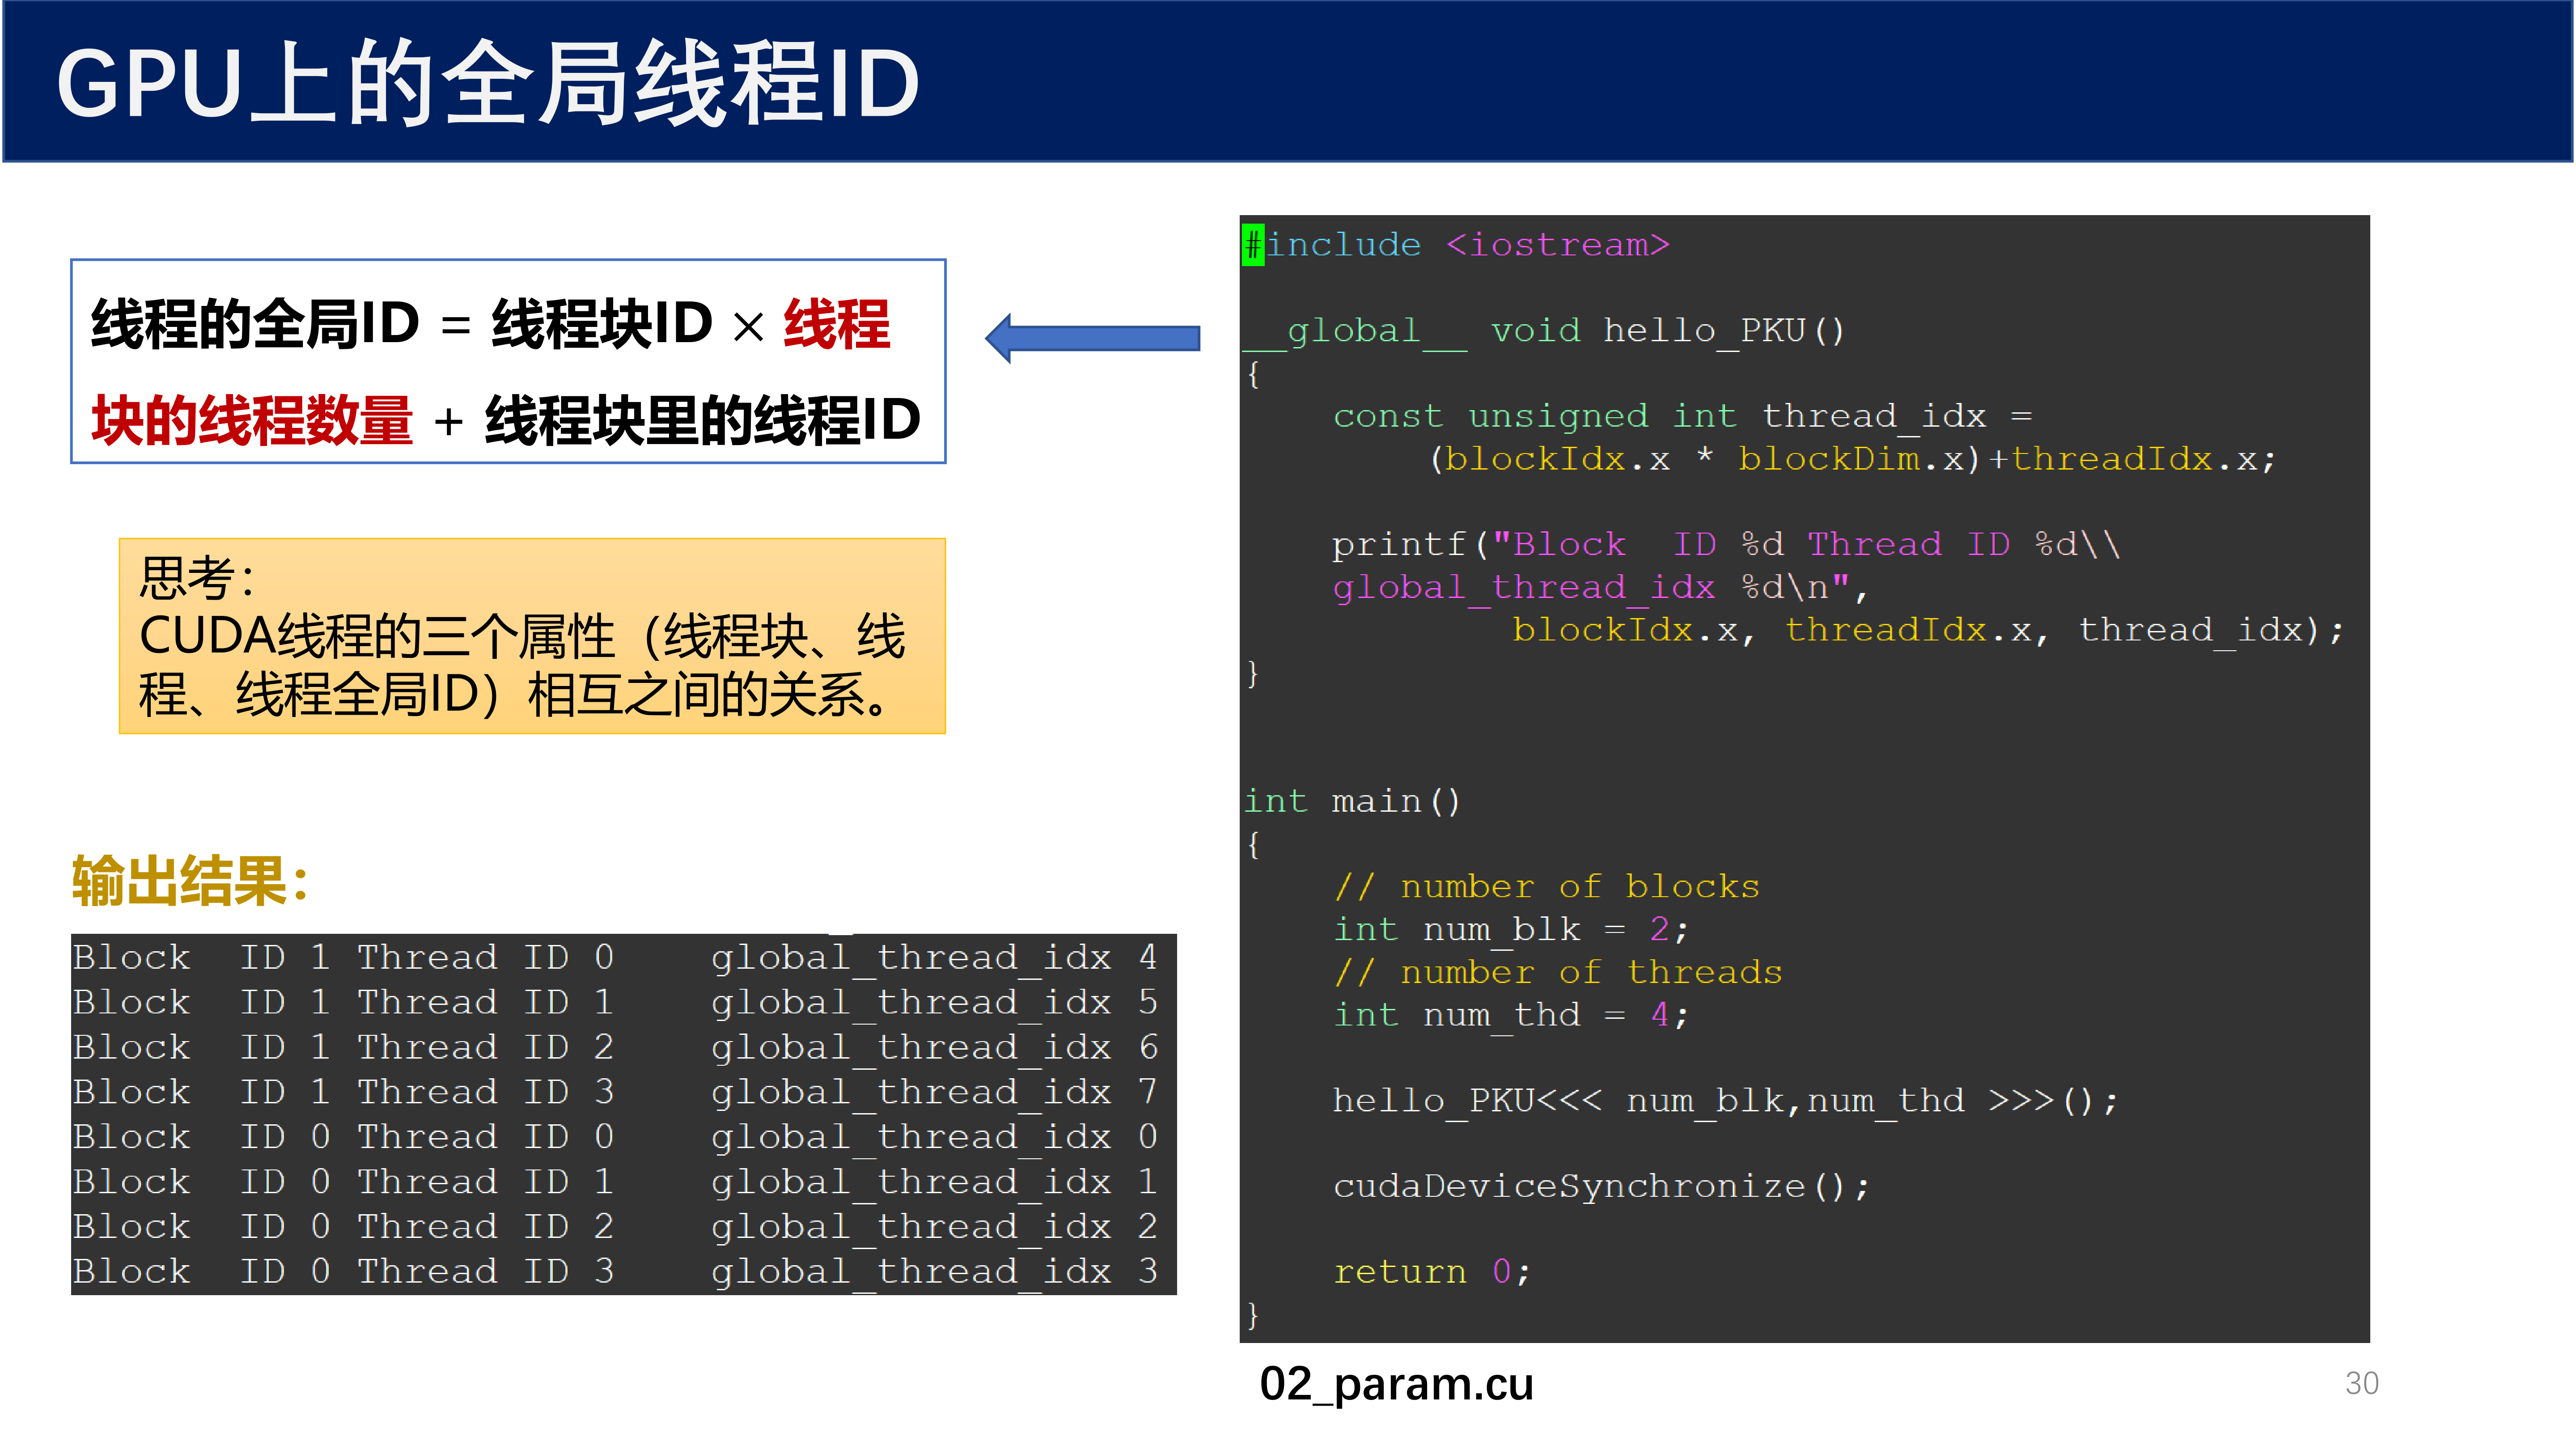Select the call "cudaDeviceSynchronize();"
Viewport: 2576px width, 1449px height.
(1601, 1186)
